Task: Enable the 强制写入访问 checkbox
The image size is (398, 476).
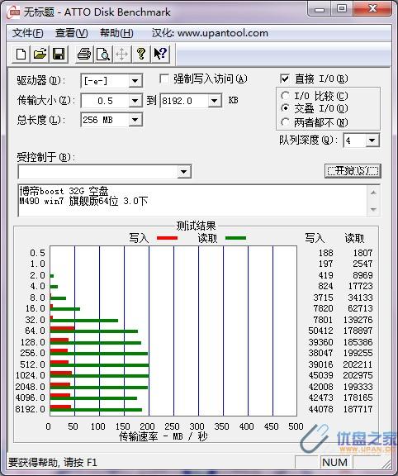Action: pos(164,79)
